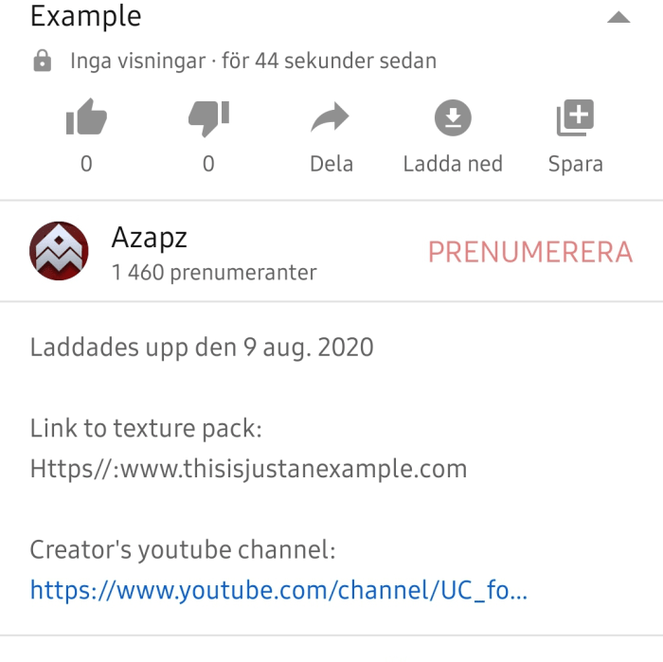
Task: Open the creator's YouTube channel link
Action: [x=278, y=591]
